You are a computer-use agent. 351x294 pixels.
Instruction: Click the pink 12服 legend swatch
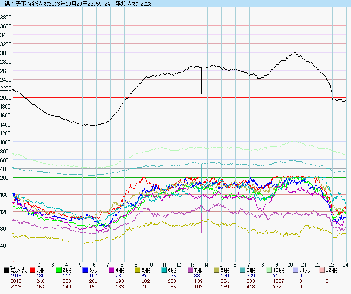point(323,270)
